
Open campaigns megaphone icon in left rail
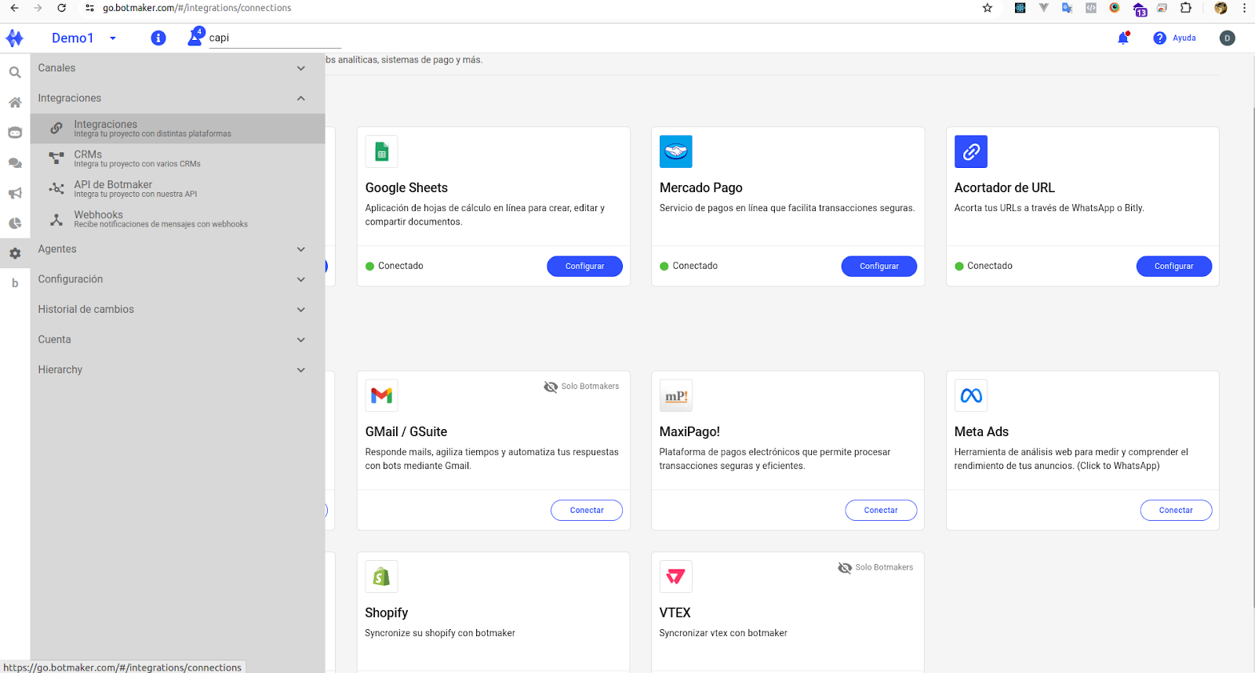[15, 193]
